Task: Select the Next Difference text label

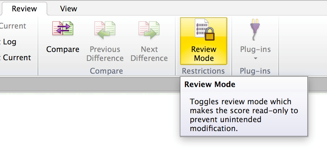Action: coord(149,54)
